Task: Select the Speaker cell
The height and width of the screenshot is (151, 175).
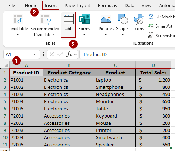Action: tap(115, 145)
